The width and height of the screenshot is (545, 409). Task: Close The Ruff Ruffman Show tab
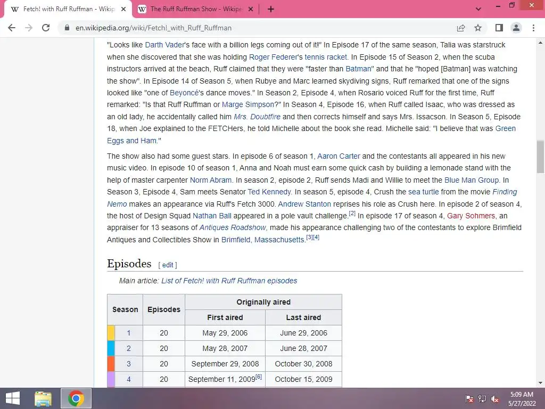tap(251, 9)
